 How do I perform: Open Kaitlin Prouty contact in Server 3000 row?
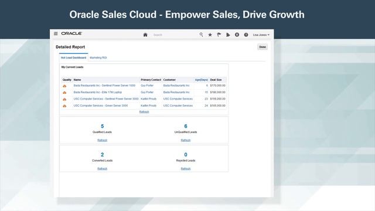(x=148, y=99)
